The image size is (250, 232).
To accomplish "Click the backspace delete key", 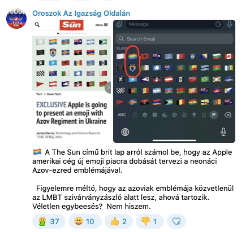I will [228, 115].
